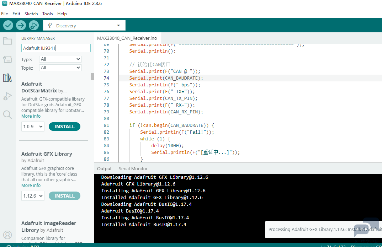Click the Processing Adafruit GFX Library notification
The width and height of the screenshot is (382, 247).
323,230
